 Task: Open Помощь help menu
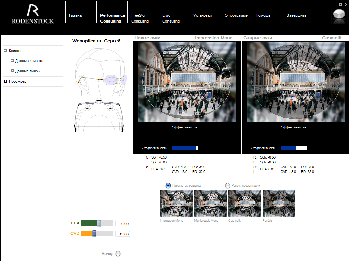pos(263,15)
